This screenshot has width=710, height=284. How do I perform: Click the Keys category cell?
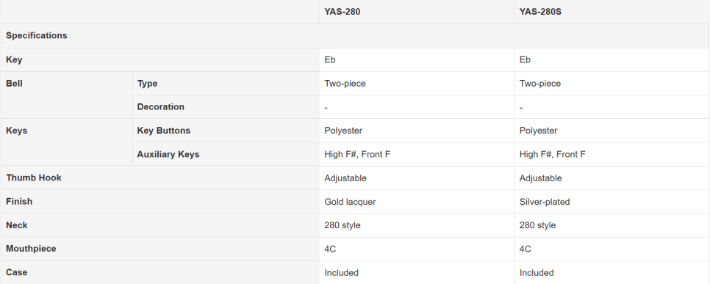tap(67, 142)
